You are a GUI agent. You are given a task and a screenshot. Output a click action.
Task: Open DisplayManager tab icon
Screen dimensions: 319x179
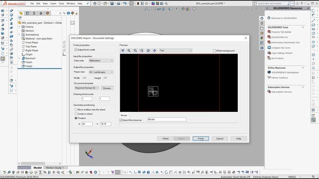coord(48,13)
